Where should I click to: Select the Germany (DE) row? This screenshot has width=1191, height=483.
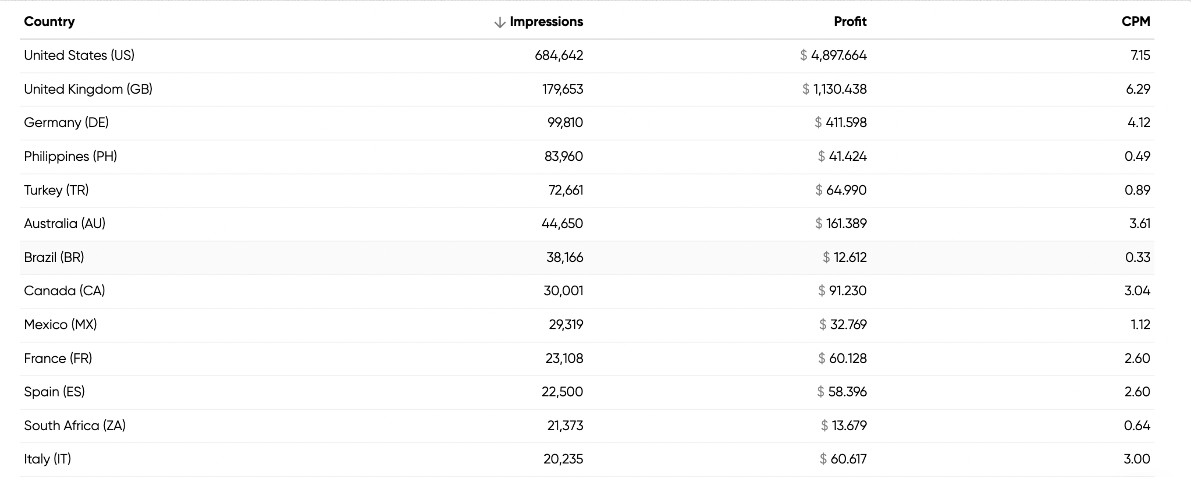pos(587,123)
